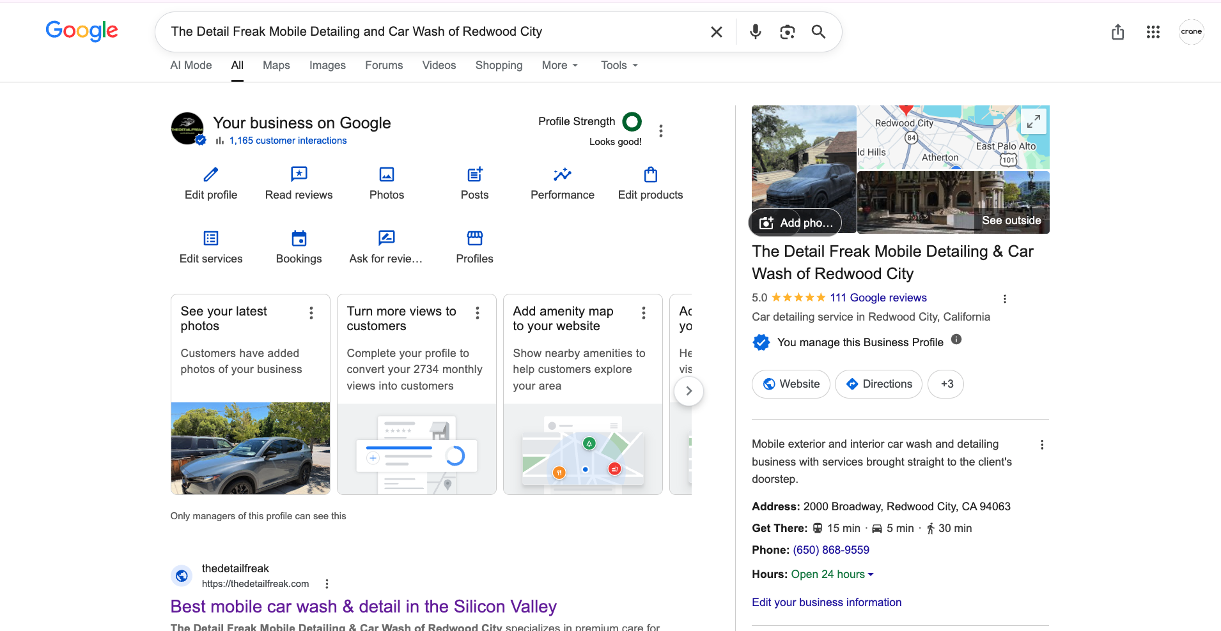
Task: Open See your latest photos card image
Action: (x=251, y=448)
